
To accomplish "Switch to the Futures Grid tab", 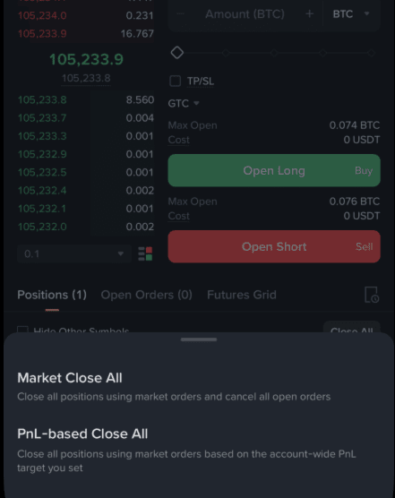I will tap(242, 295).
